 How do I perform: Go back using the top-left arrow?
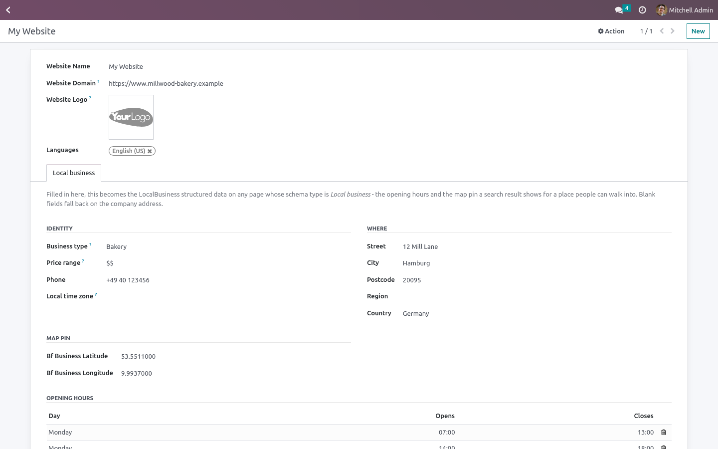tap(8, 10)
